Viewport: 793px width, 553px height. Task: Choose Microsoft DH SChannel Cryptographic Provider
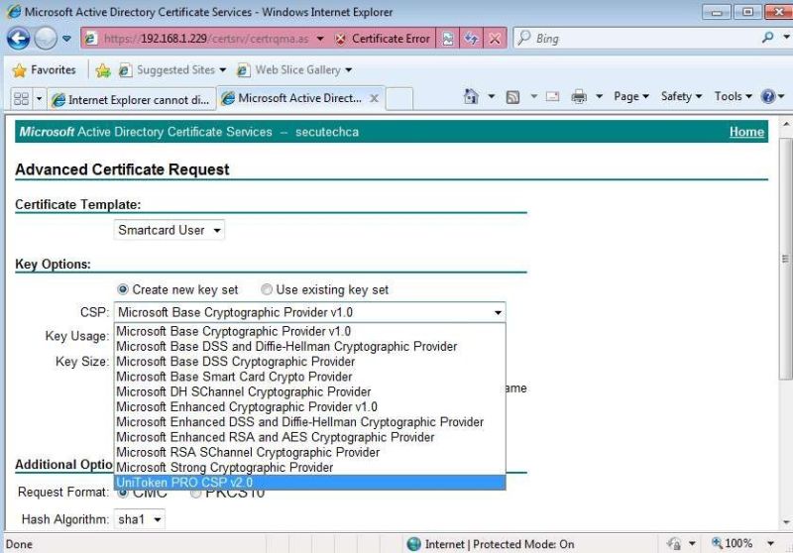pyautogui.click(x=309, y=391)
